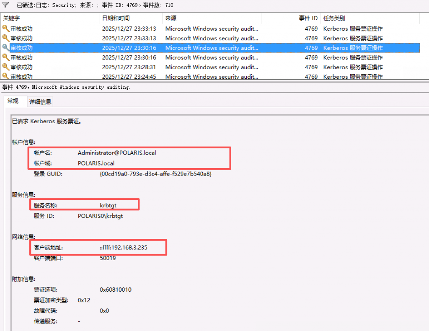Switch to the 详细信息 tab

click(40, 102)
